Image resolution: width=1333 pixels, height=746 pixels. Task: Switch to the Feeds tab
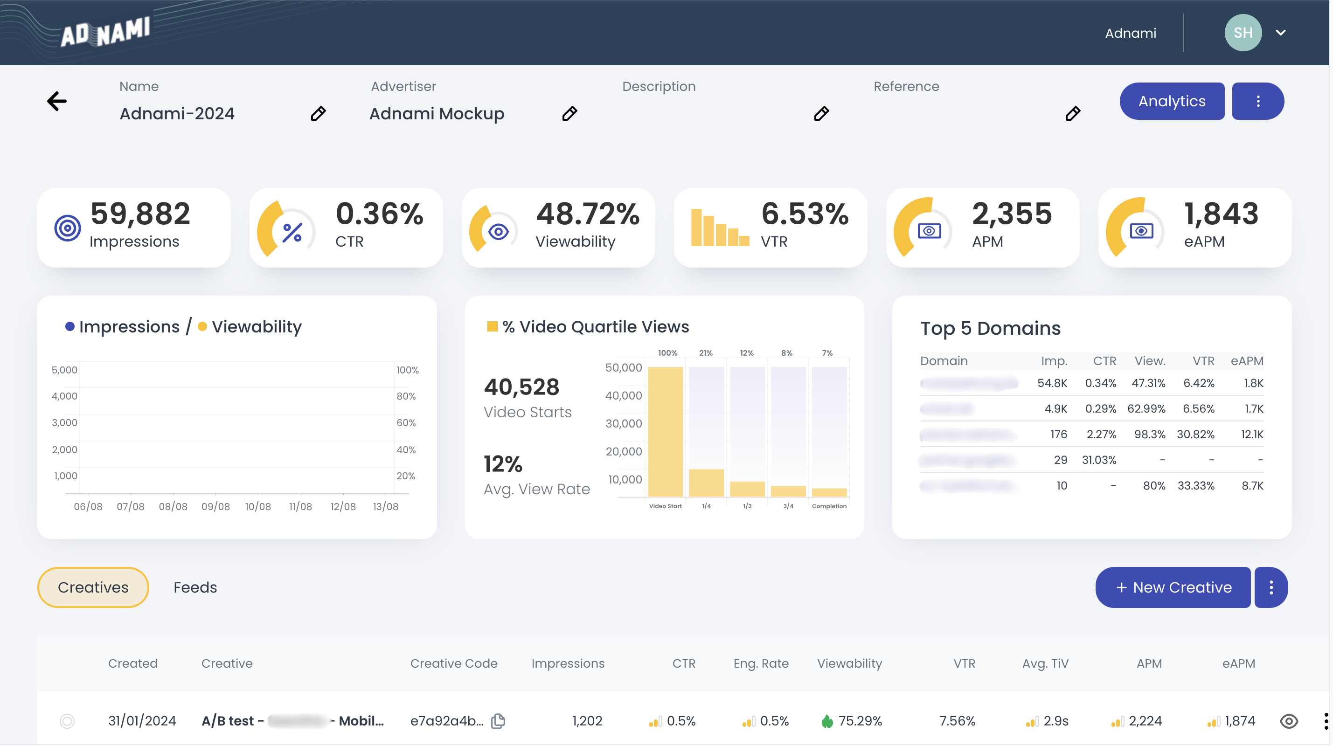195,587
